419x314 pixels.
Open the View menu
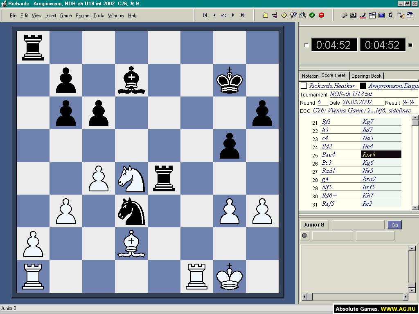point(36,16)
